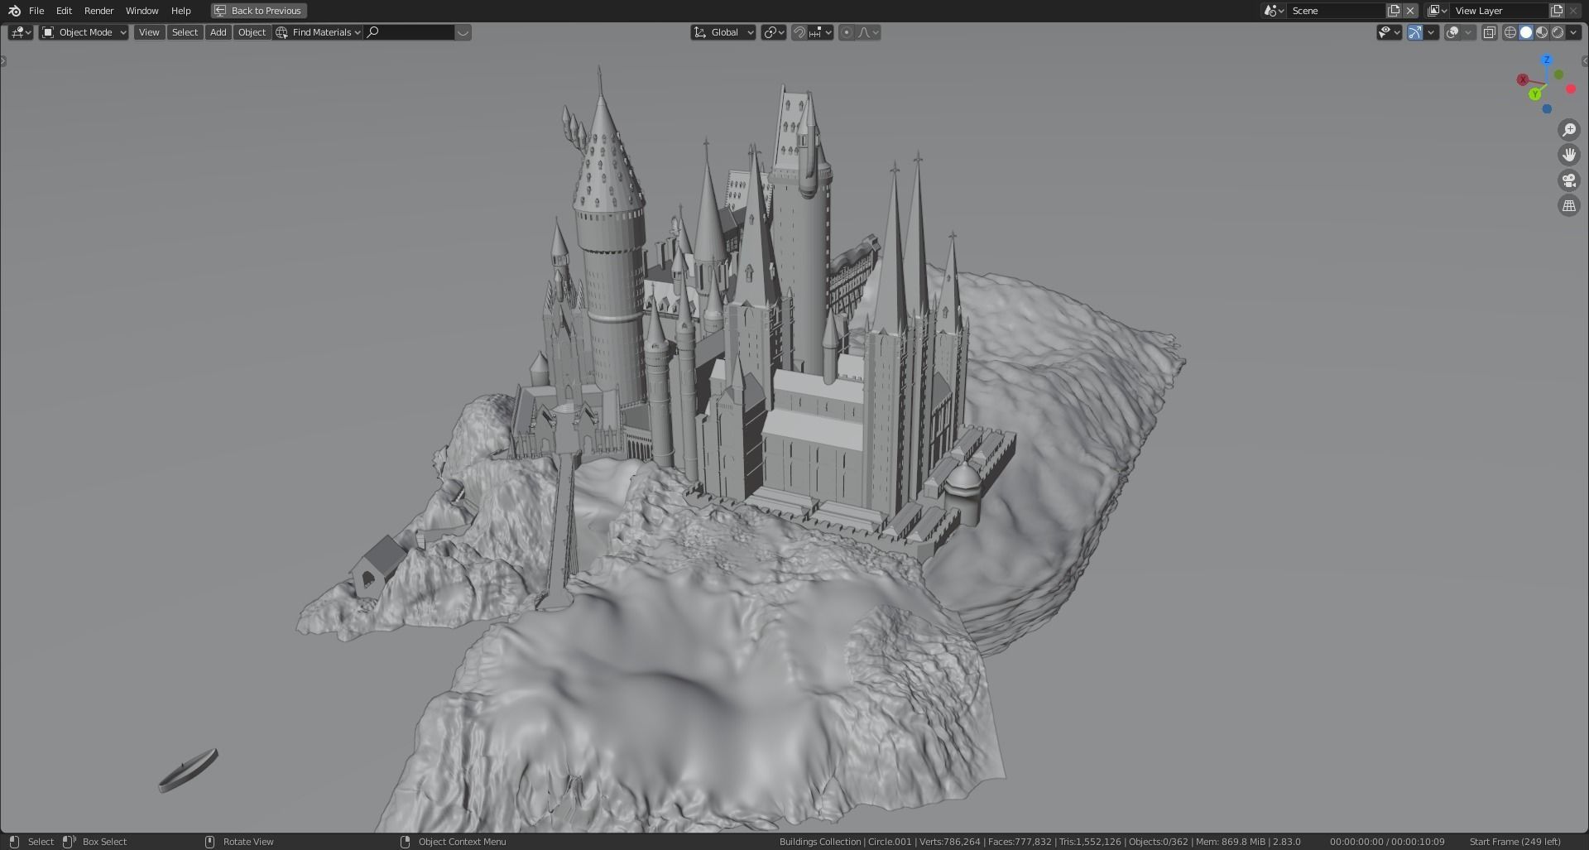Open the Global transform orientation dropdown

coord(723,32)
